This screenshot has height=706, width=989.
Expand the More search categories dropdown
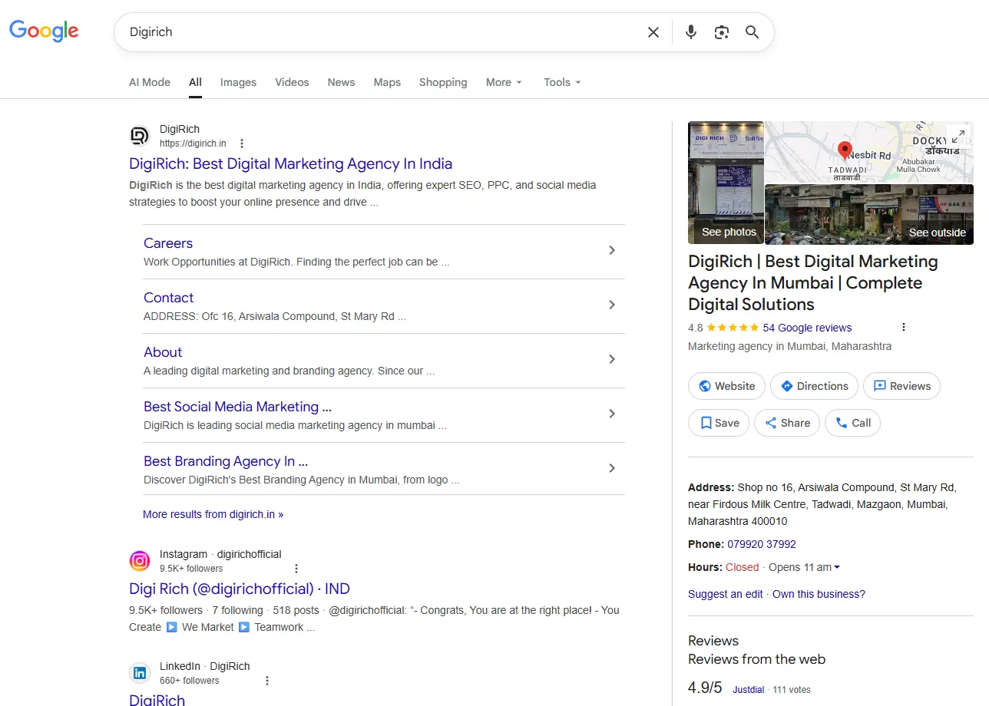(504, 82)
